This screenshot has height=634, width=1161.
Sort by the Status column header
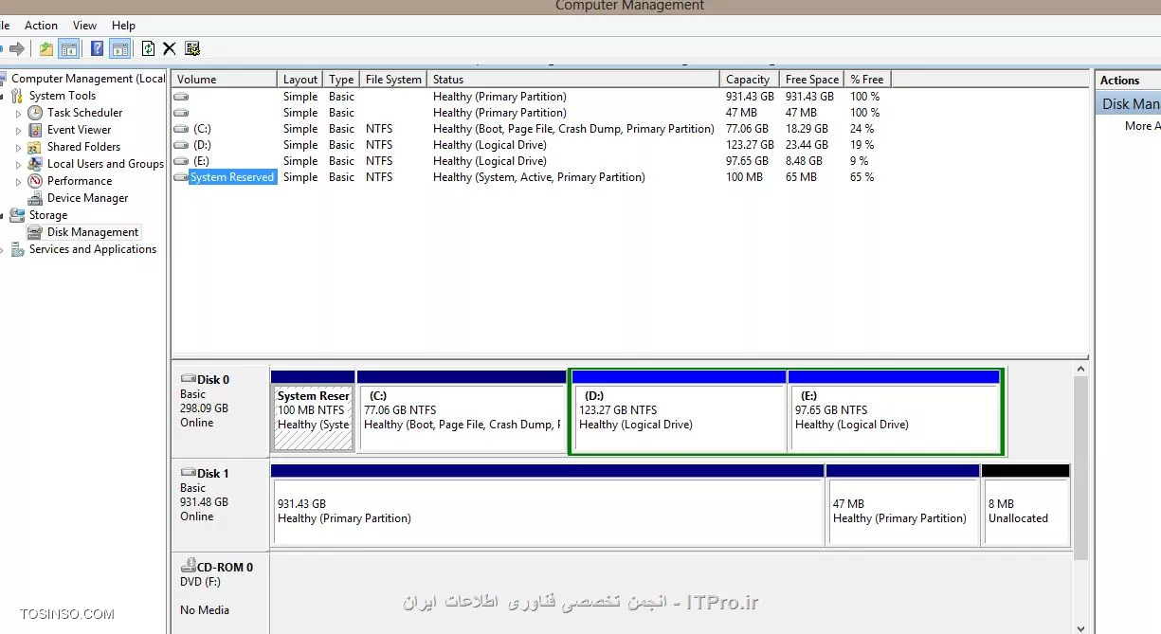572,80
